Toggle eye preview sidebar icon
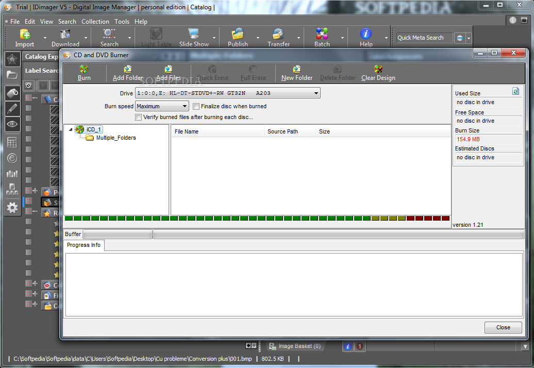Image resolution: width=534 pixels, height=368 pixels. 12,124
